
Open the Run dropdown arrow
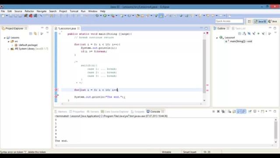(108, 16)
